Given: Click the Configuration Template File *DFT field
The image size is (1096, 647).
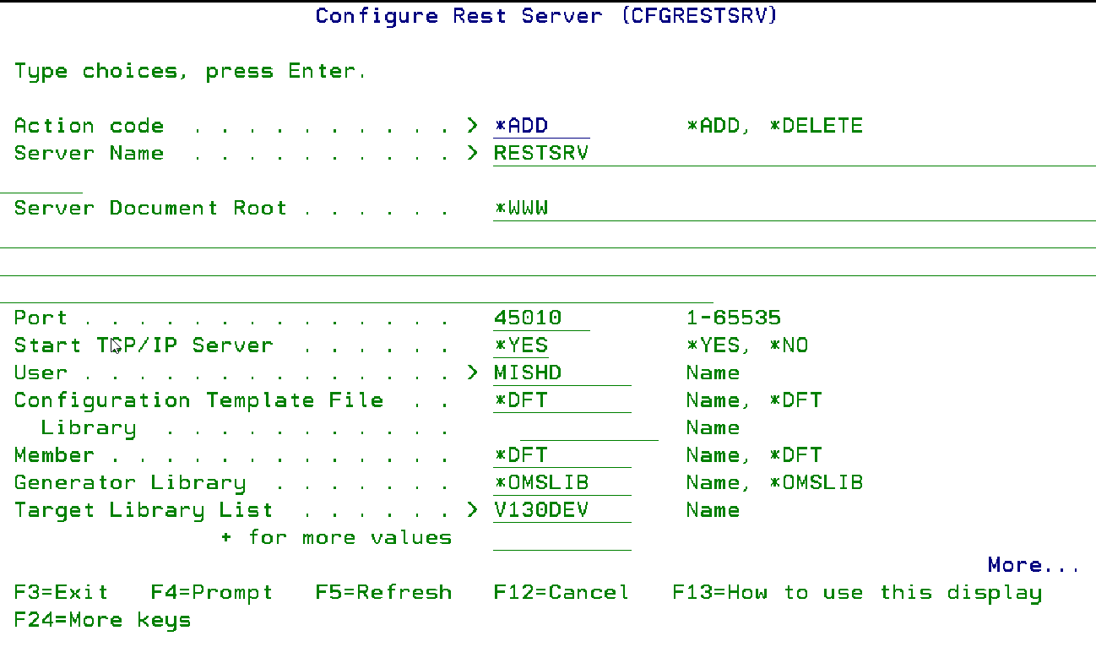Looking at the screenshot, I should (x=562, y=400).
